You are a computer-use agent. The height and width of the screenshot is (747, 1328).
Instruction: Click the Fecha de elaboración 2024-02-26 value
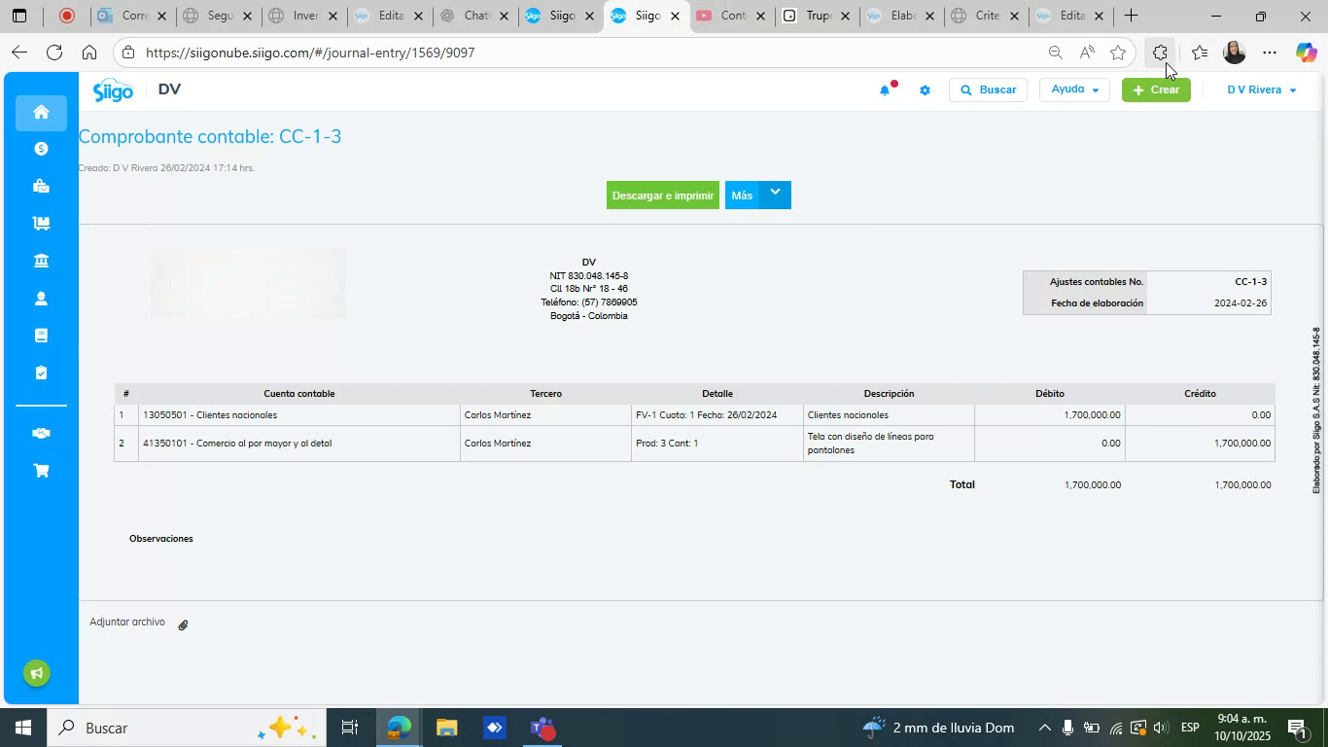coord(1240,303)
